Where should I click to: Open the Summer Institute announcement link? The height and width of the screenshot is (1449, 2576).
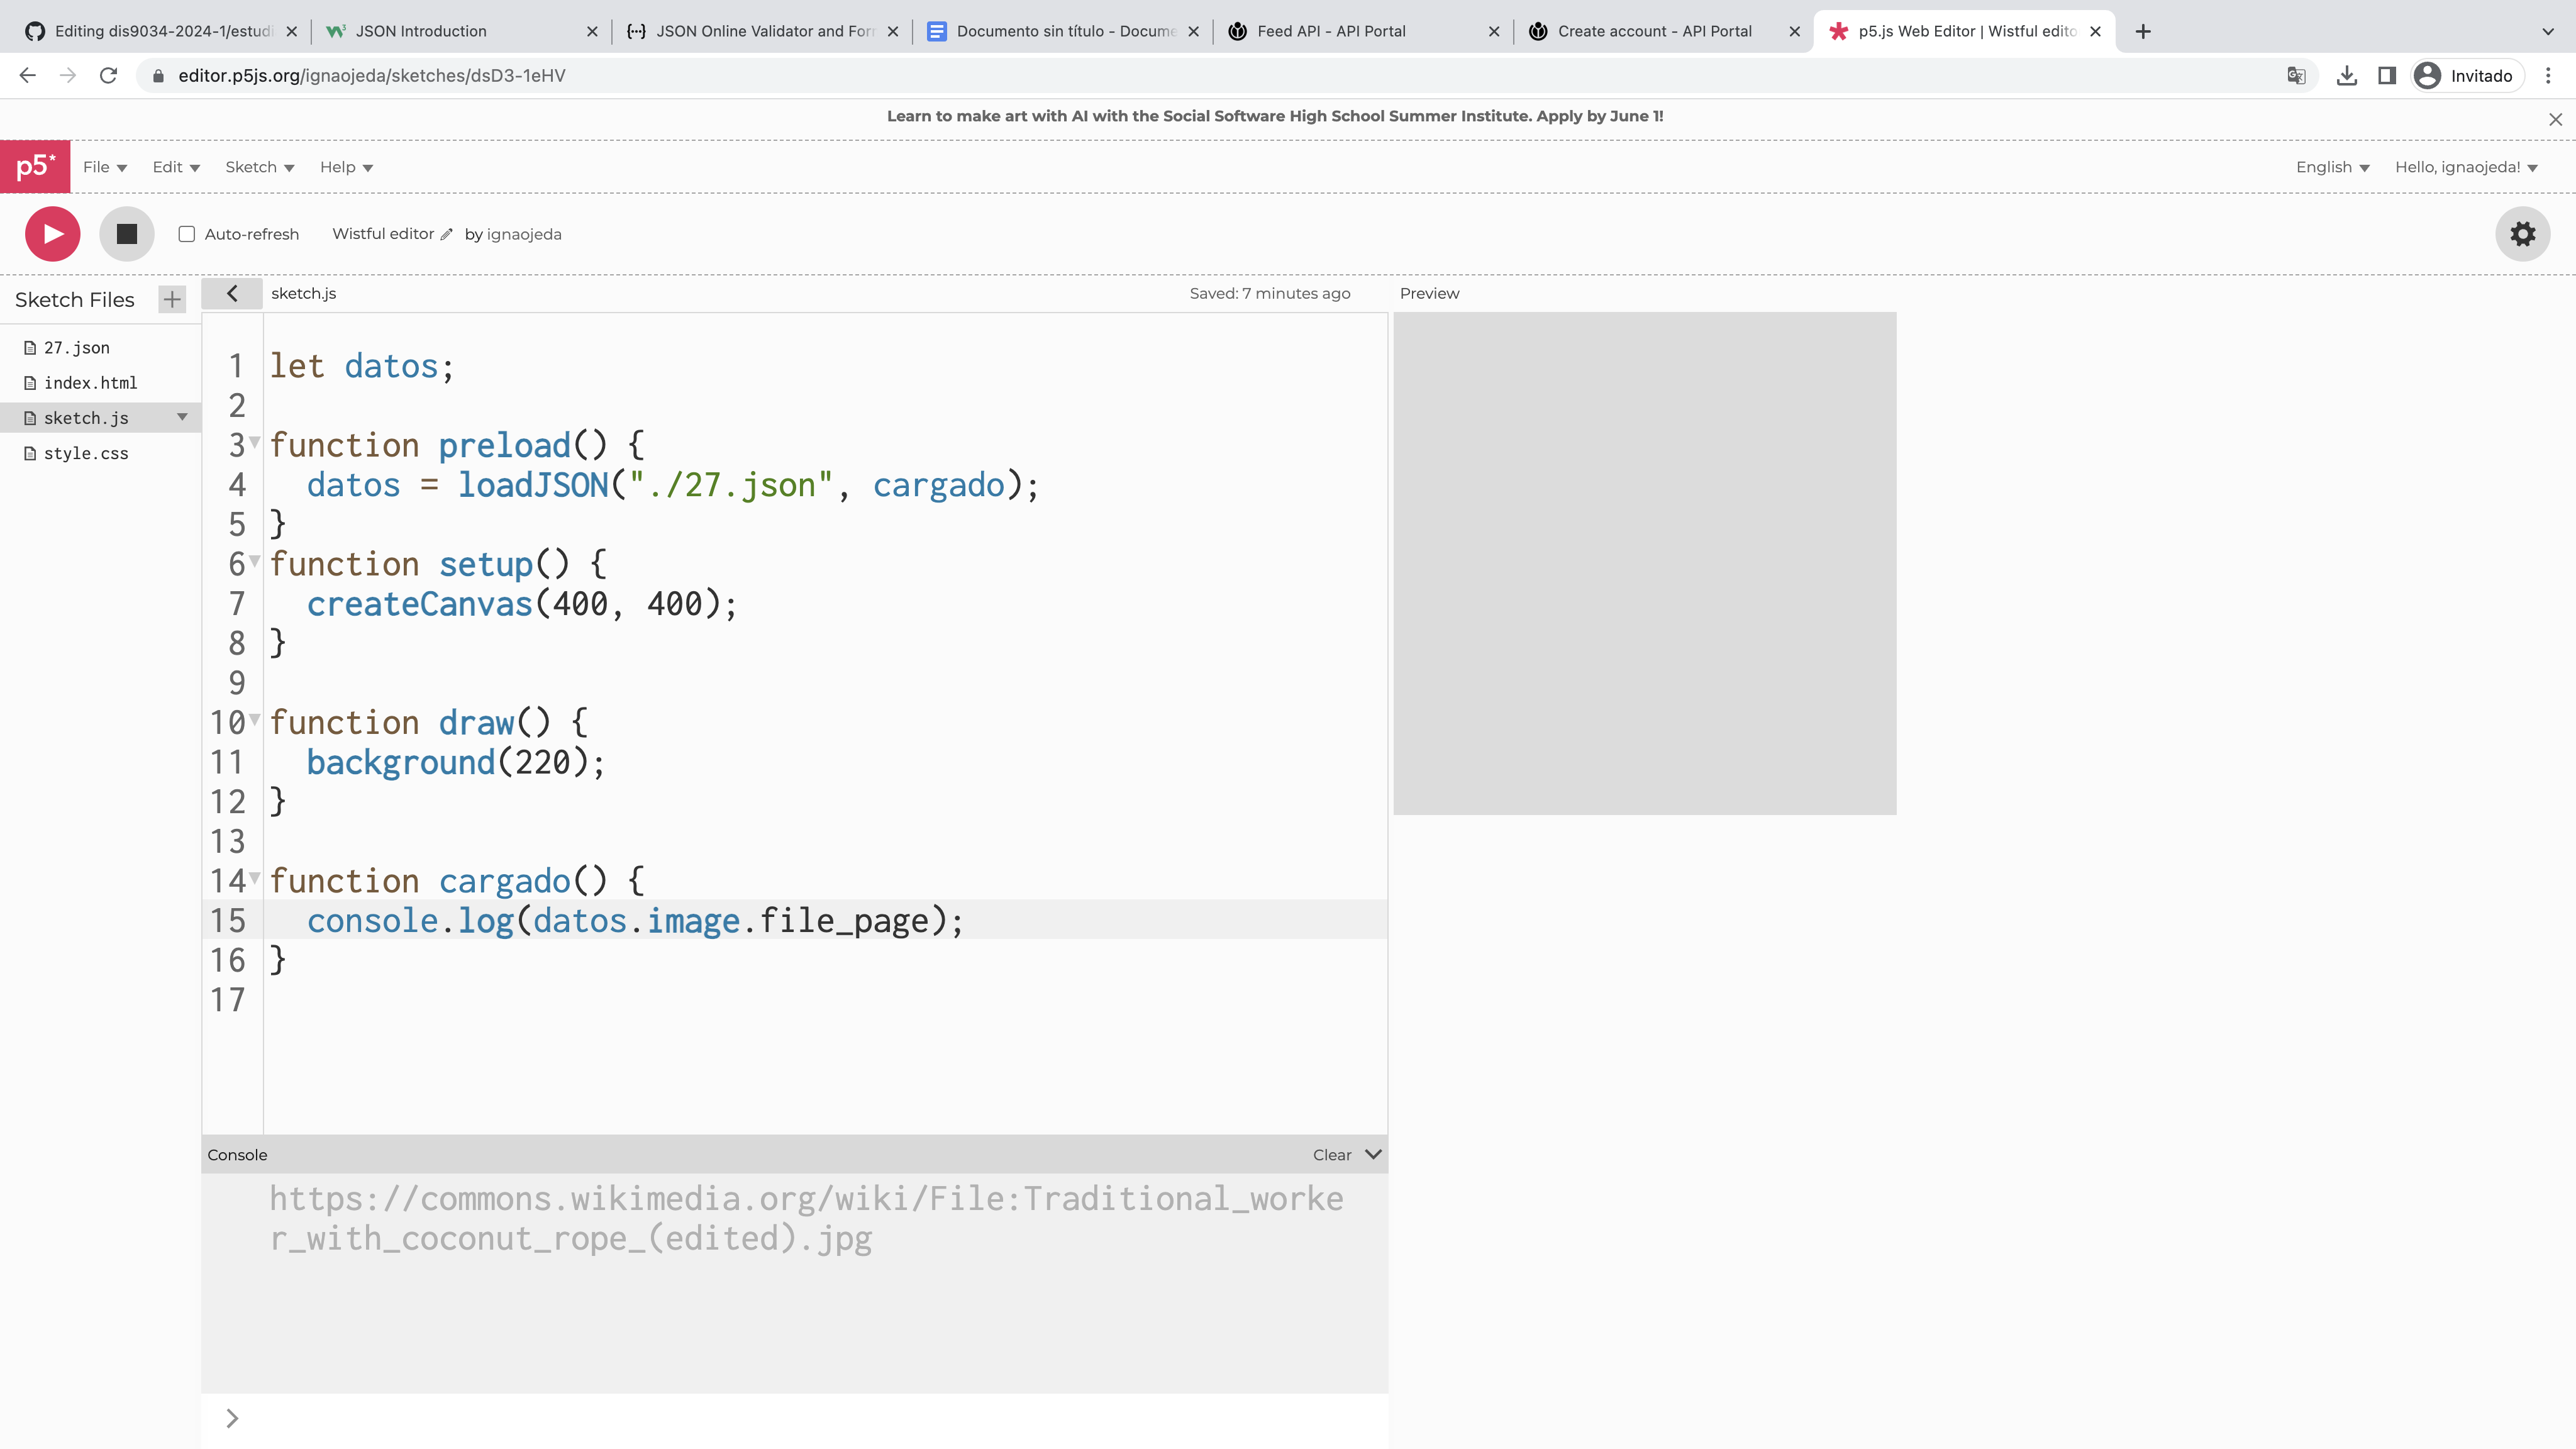(x=1275, y=116)
